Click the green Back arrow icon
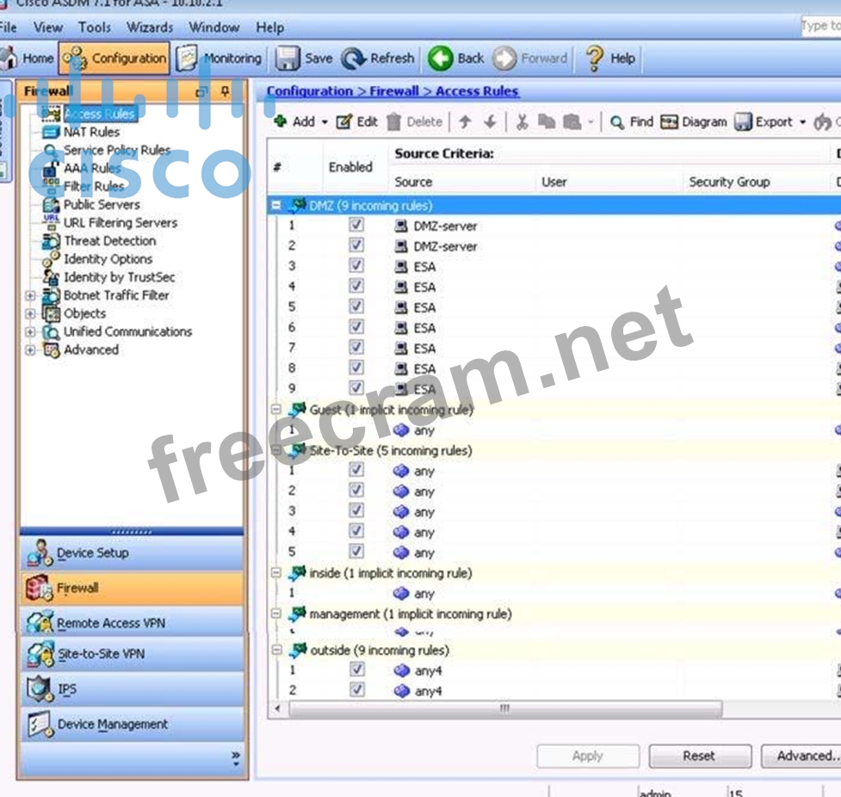Screen dimensions: 841x797 tap(441, 59)
